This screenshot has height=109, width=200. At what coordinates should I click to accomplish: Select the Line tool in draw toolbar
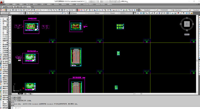point(10,17)
